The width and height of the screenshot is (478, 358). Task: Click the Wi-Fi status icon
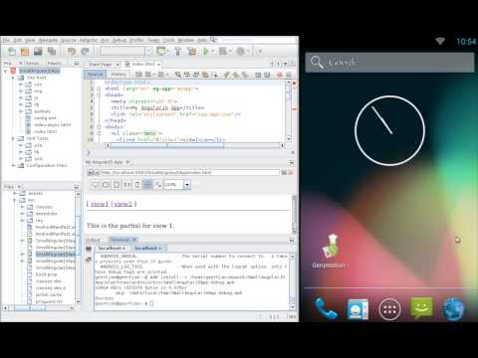point(440,41)
